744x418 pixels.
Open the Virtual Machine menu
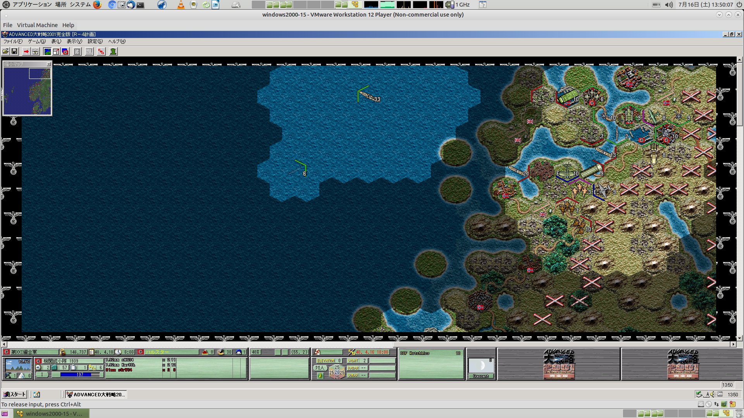click(x=37, y=25)
